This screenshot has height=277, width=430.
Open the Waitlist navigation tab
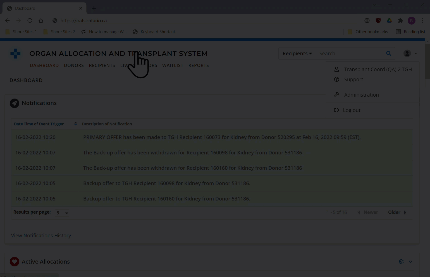tap(173, 65)
